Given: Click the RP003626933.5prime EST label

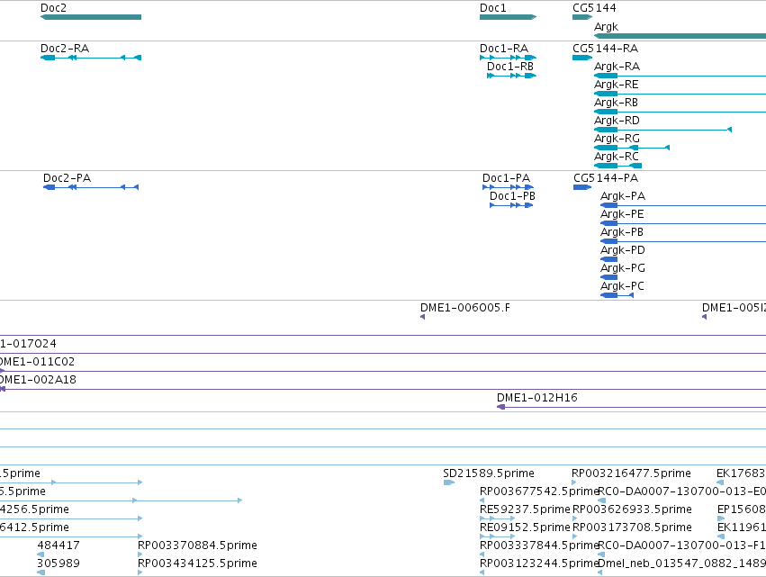Looking at the screenshot, I should click(x=632, y=509).
